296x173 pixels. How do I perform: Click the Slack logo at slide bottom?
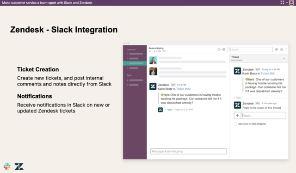[x=7, y=167]
